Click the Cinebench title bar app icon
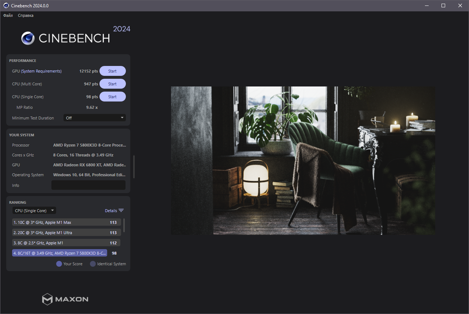Image resolution: width=469 pixels, height=314 pixels. pos(6,5)
